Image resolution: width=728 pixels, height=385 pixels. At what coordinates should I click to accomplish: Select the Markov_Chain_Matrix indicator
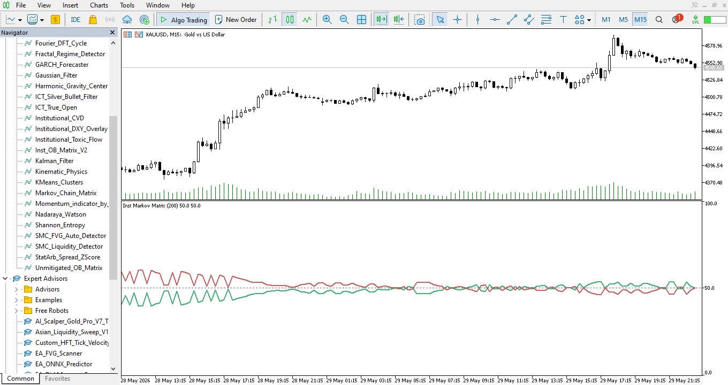[x=66, y=193]
